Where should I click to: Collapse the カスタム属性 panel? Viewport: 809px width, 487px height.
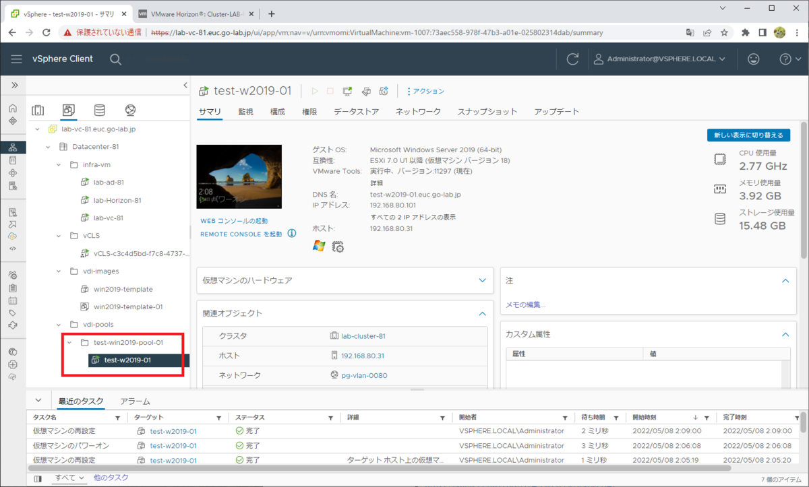coord(785,334)
